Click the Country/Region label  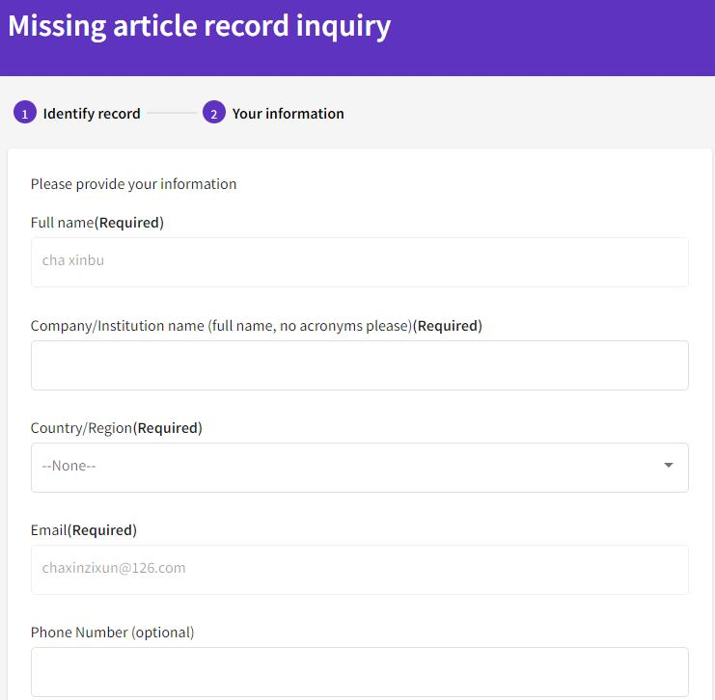[116, 428]
